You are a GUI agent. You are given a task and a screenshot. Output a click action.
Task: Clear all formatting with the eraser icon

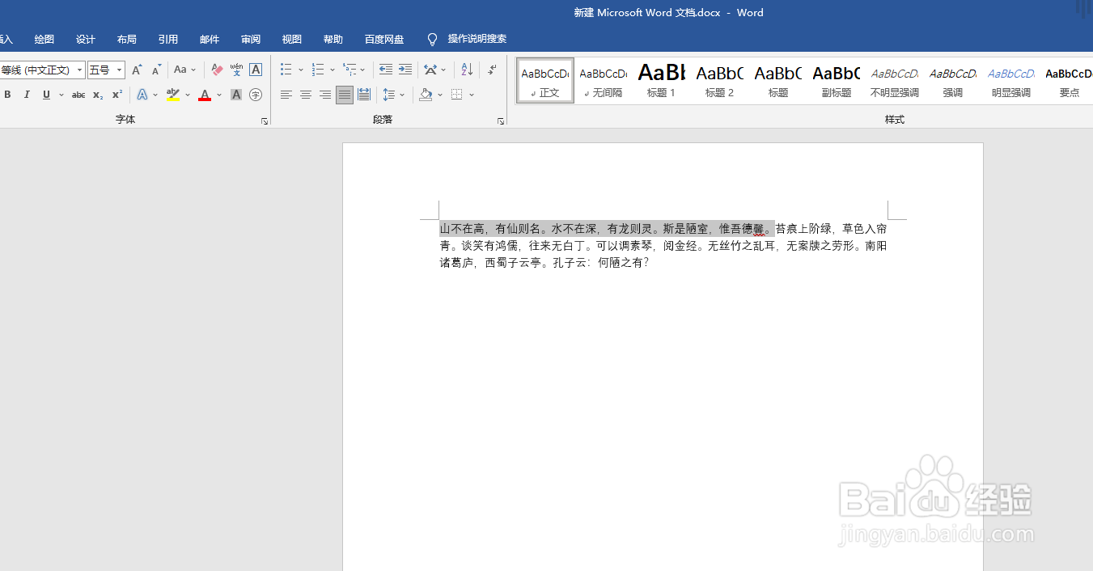[217, 69]
